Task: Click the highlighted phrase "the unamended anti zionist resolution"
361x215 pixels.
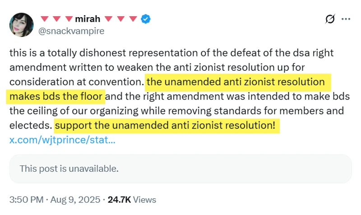Action: pos(236,82)
